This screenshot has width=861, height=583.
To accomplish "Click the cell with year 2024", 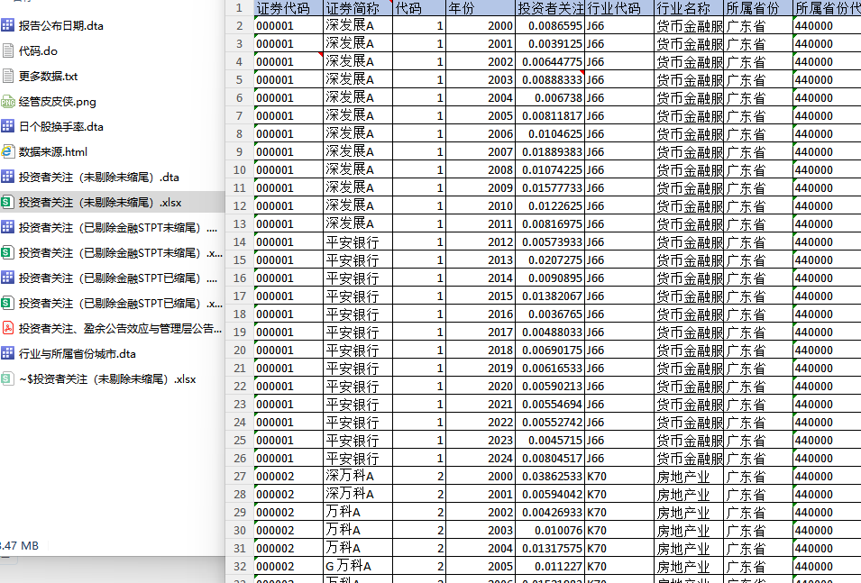I will click(481, 459).
